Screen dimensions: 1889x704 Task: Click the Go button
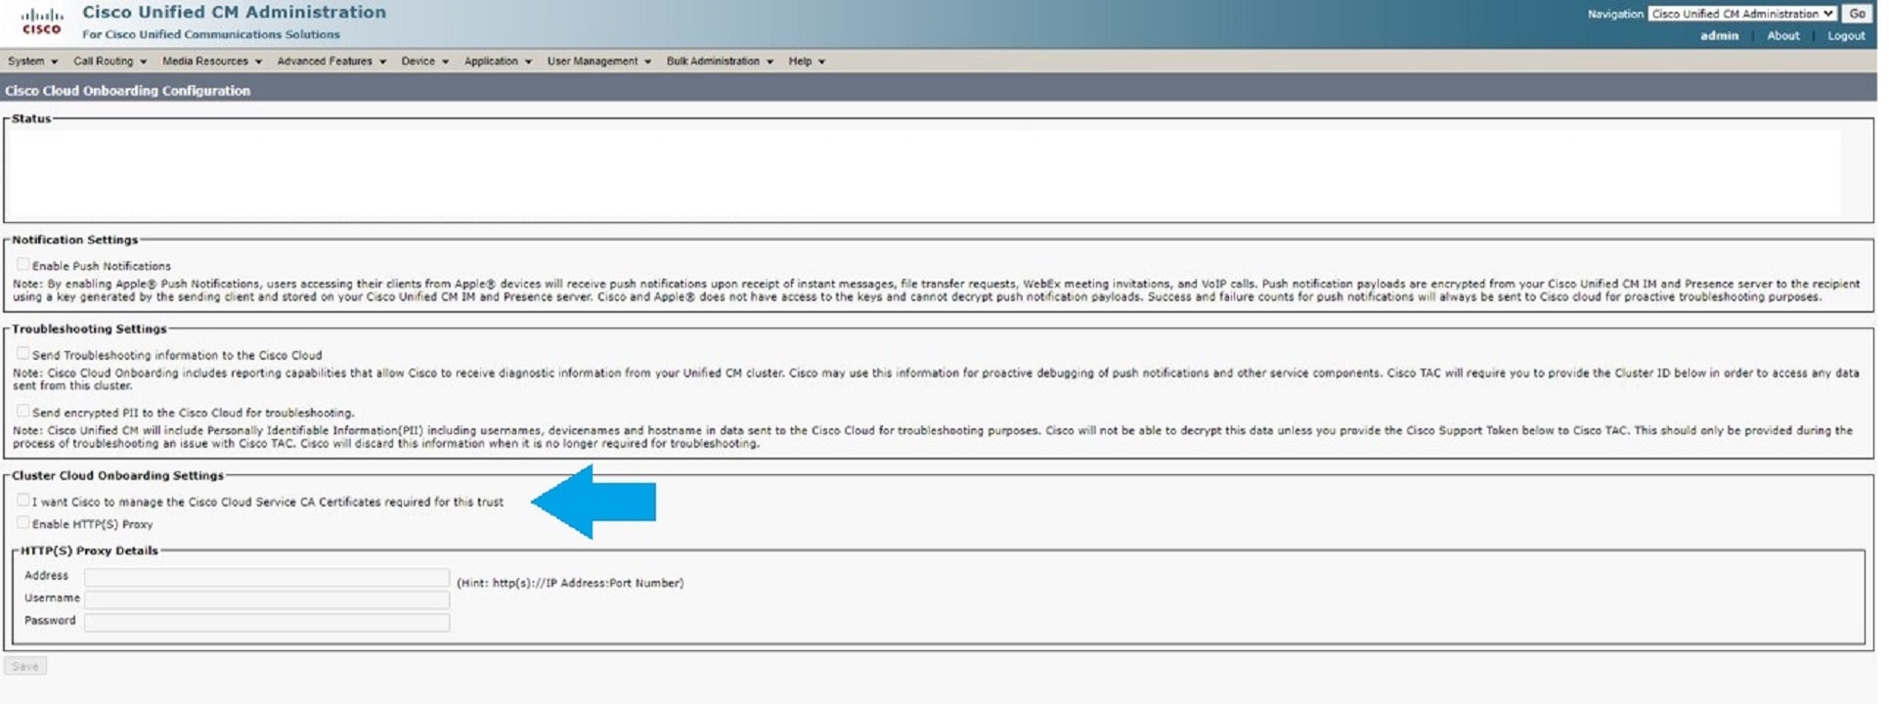[1857, 14]
